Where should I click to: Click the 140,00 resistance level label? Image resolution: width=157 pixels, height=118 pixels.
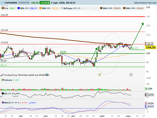(x=4, y=15)
